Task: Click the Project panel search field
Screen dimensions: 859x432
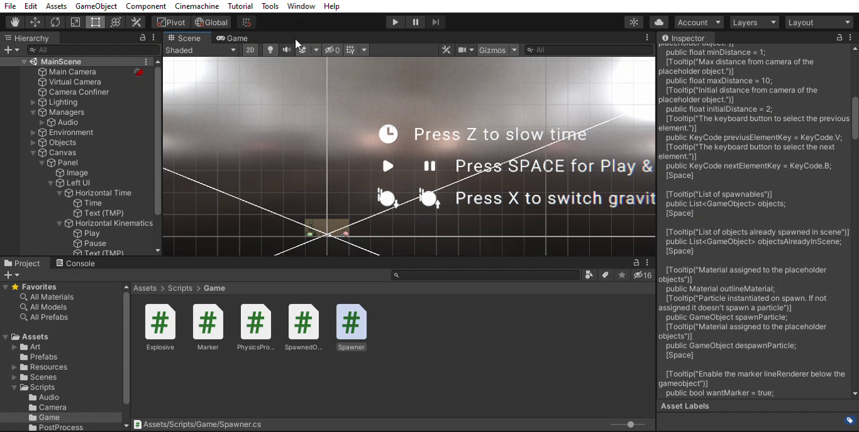Action: point(487,275)
